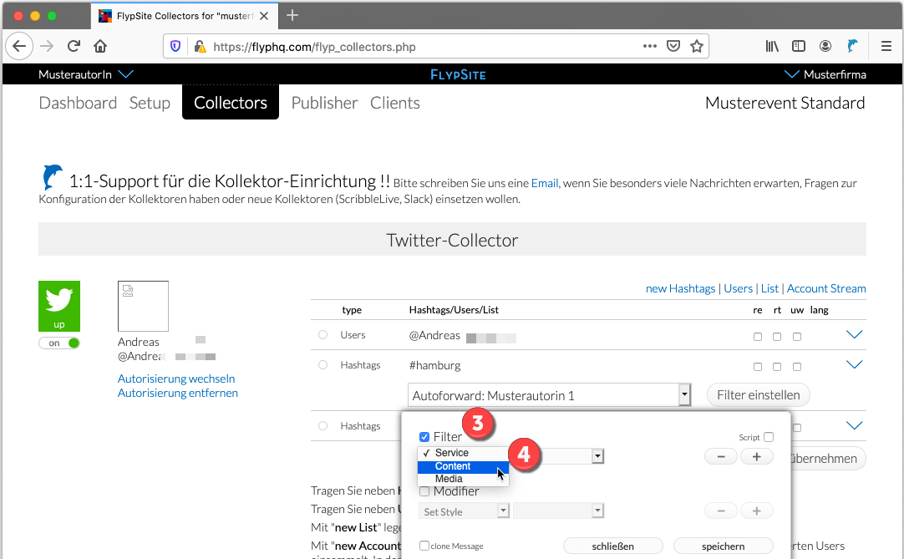This screenshot has height=559, width=904.
Task: Close the FlypSite Collectors tab
Action: point(263,16)
